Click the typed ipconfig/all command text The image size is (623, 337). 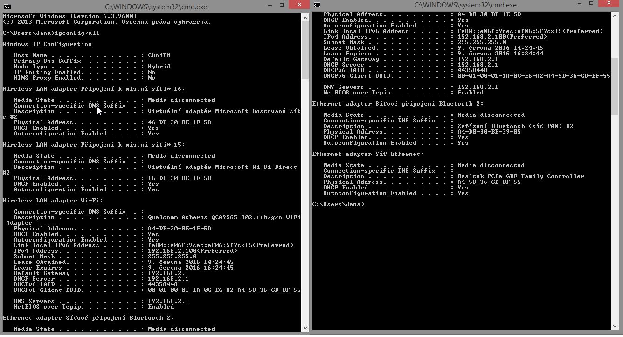tap(77, 33)
